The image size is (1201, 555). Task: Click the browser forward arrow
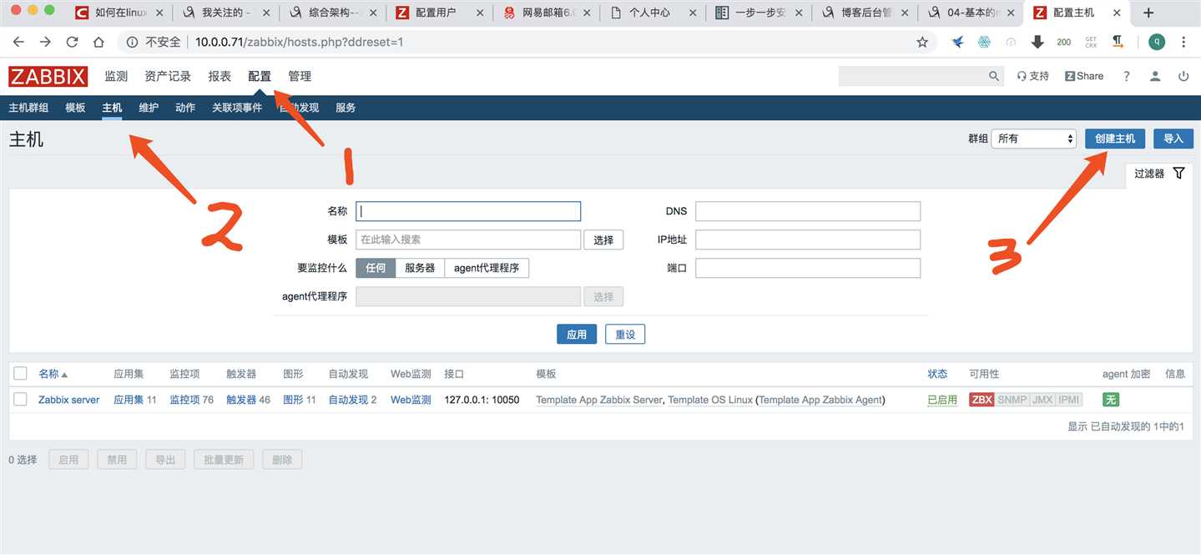(x=45, y=42)
